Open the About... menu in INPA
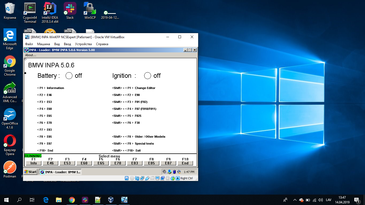 pyautogui.click(x=30, y=55)
